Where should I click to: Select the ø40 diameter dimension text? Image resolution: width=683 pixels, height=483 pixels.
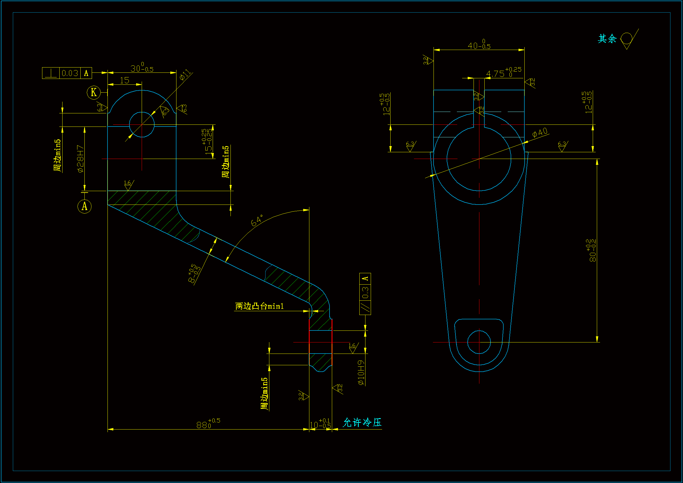(x=540, y=132)
